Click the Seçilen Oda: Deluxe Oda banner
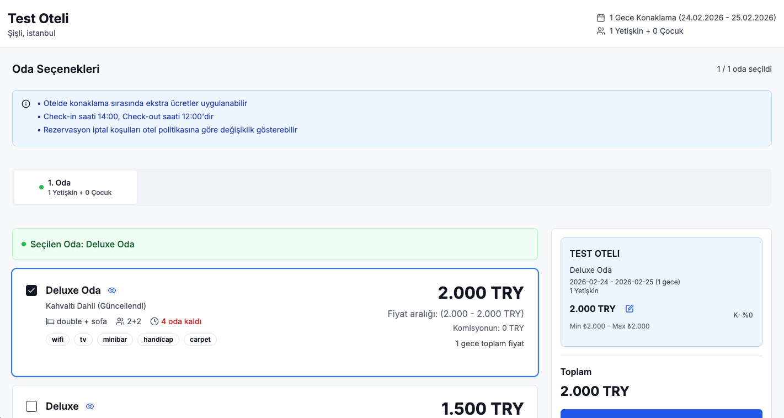This screenshot has width=784, height=418. (275, 244)
